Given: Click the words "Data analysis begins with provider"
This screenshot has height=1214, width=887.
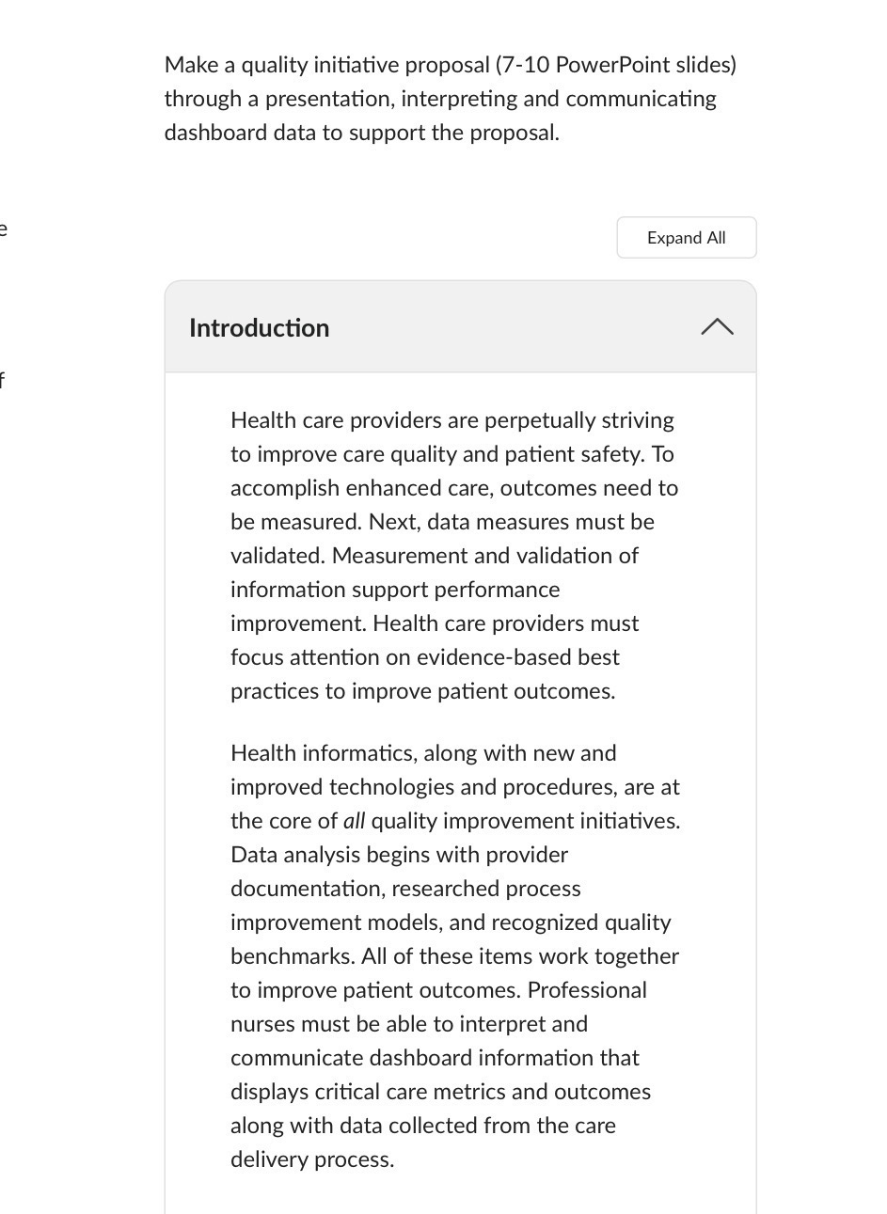Looking at the screenshot, I should [x=399, y=855].
